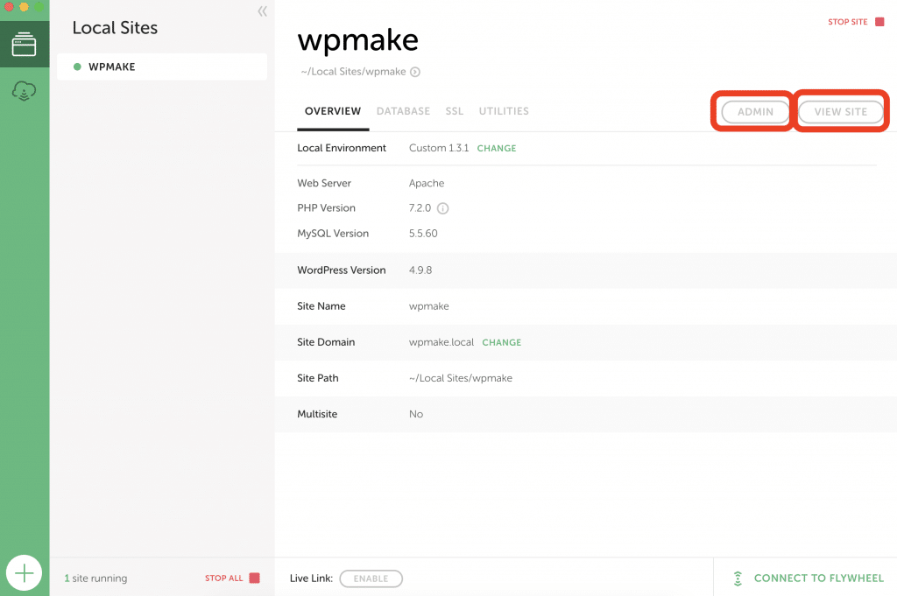Click the View Site button
This screenshot has width=897, height=596.
coord(841,112)
